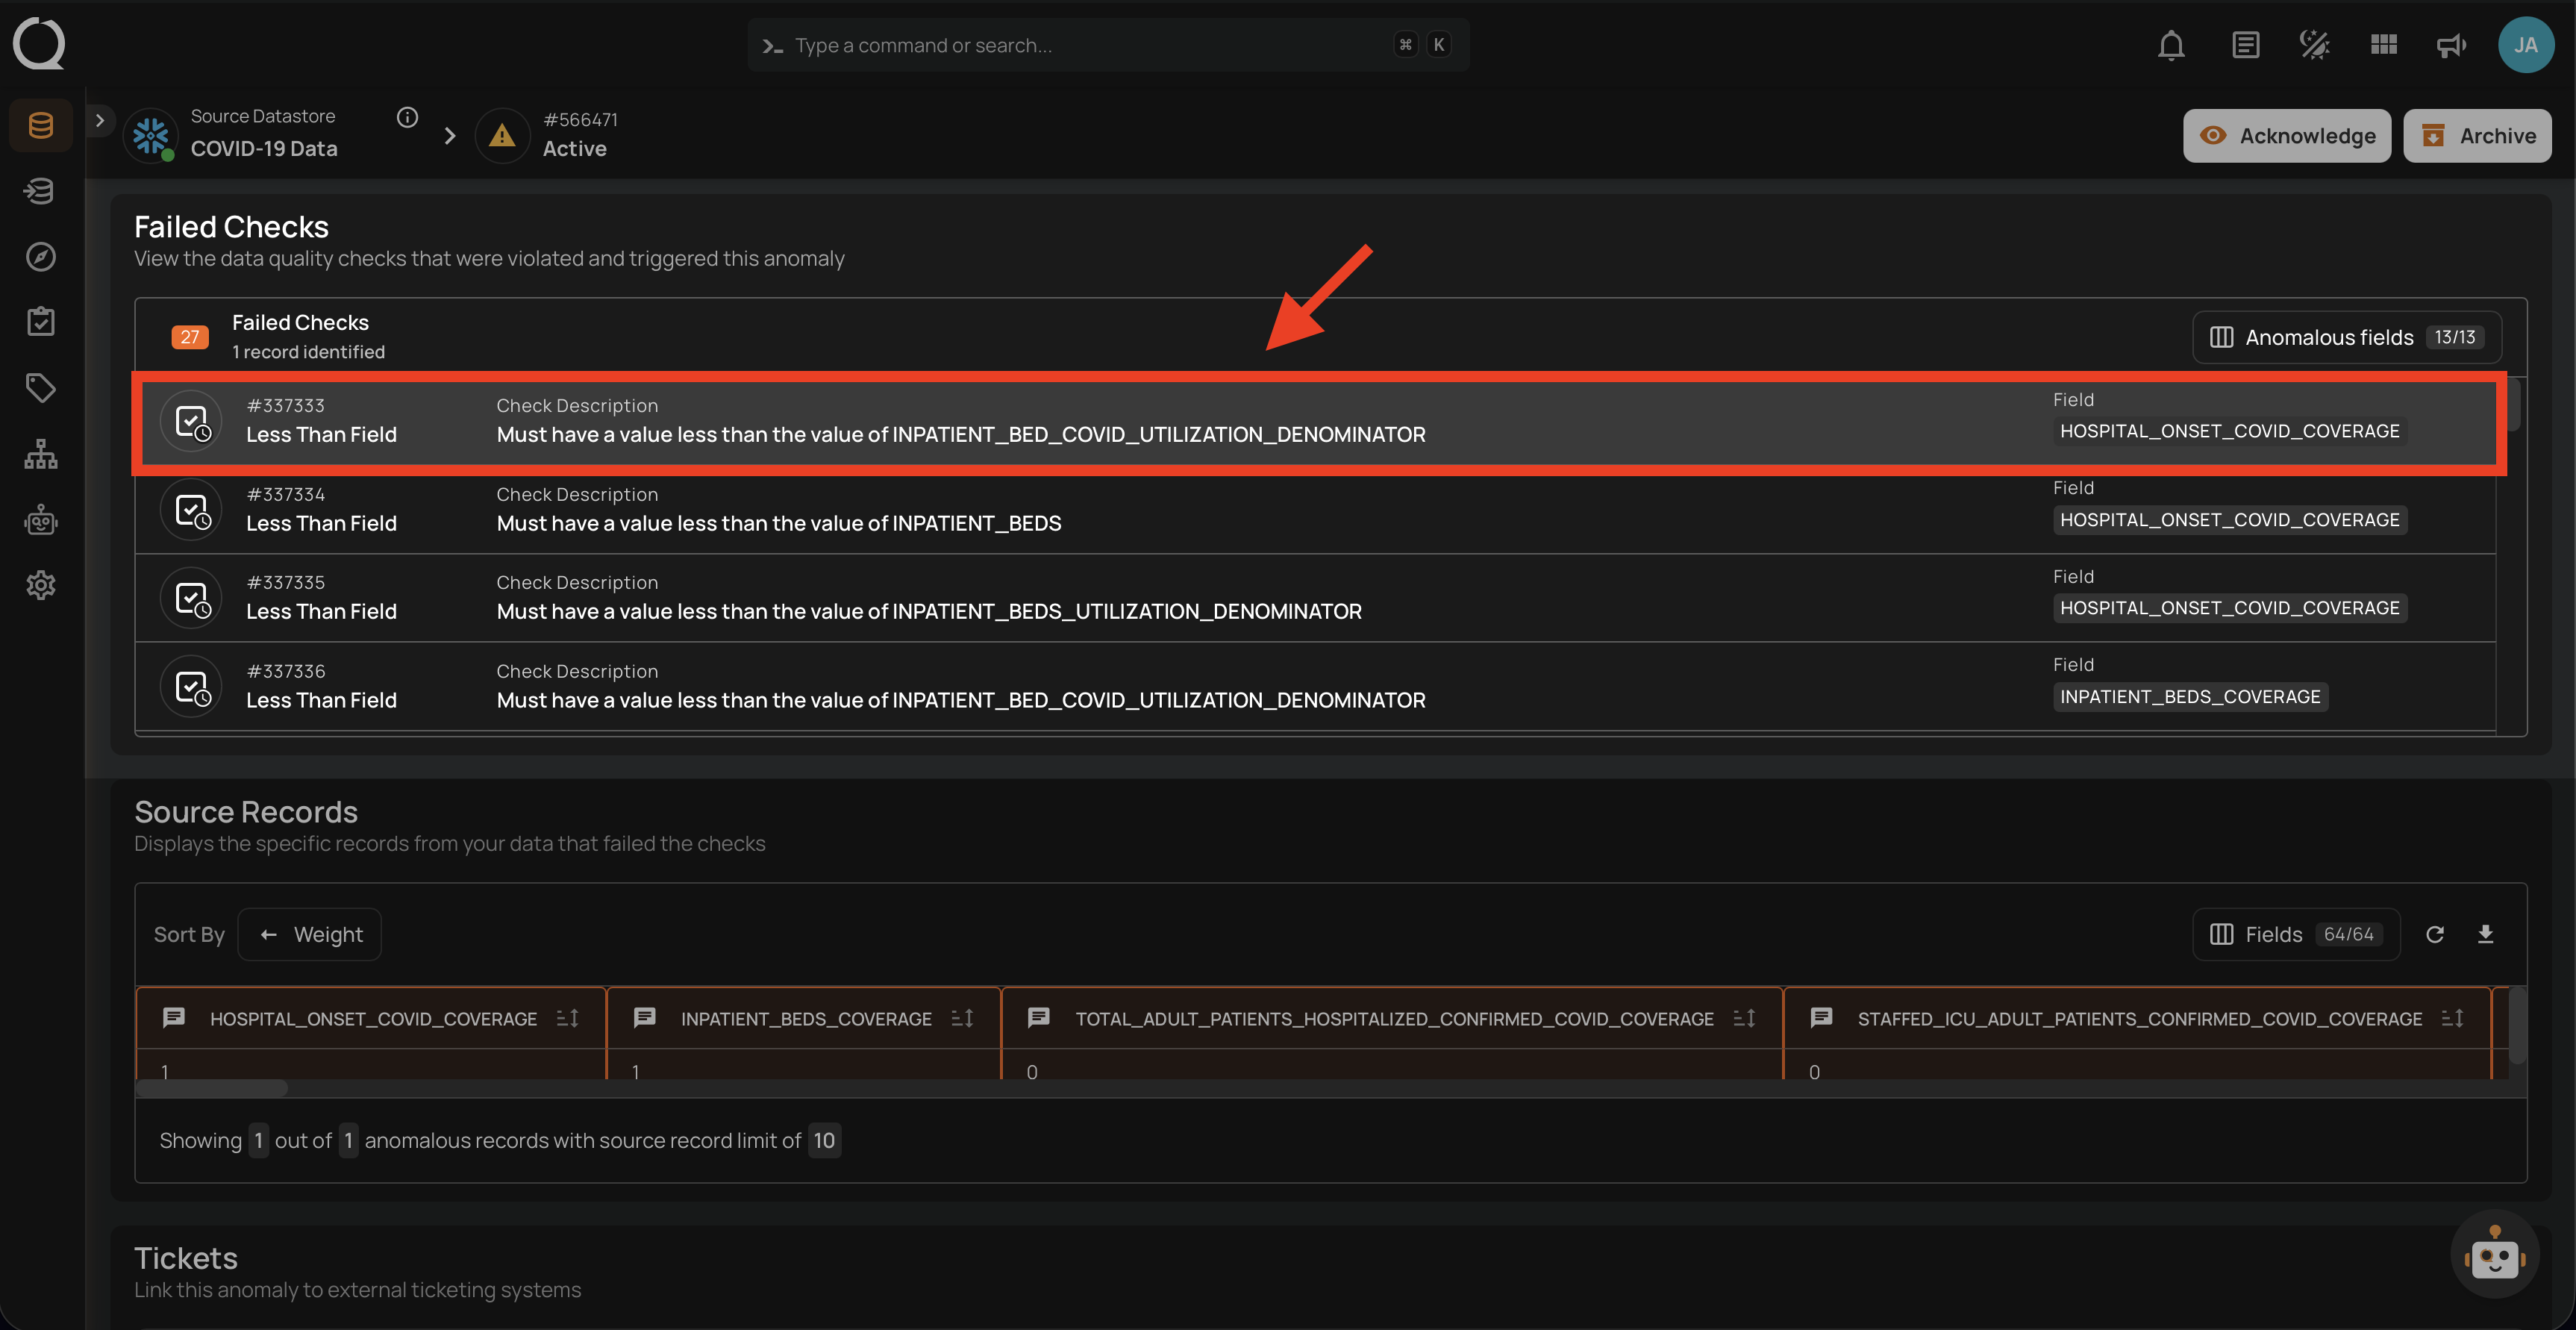
Task: Open the JA user avatar menu
Action: tap(2526, 45)
